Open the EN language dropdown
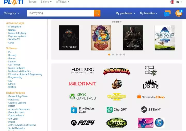This screenshot has width=186, height=131. pyautogui.click(x=179, y=2)
